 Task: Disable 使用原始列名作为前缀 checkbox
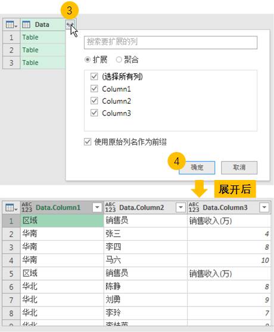(x=88, y=142)
